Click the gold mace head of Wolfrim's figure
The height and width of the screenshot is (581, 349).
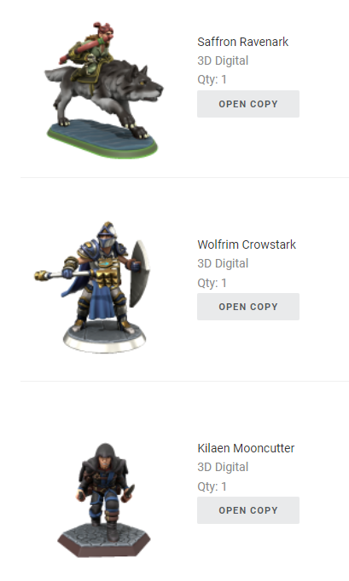click(42, 276)
